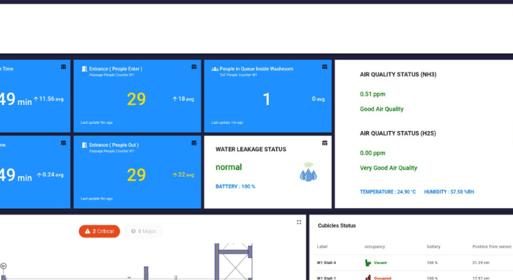Click 18 avg on People Enter card
This screenshot has width=513, height=280.
click(183, 99)
